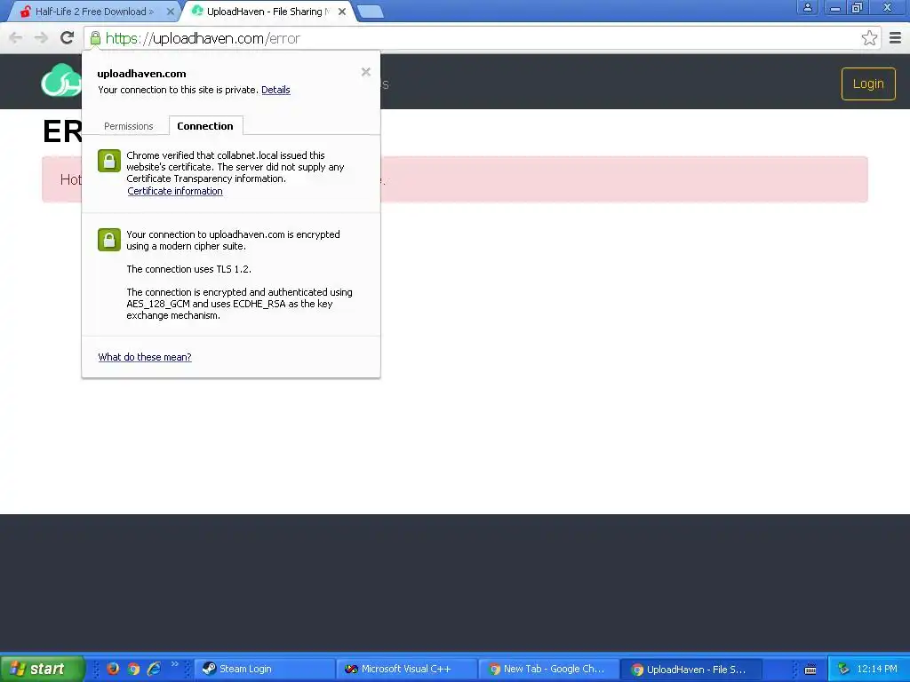Select the UploadHaven taskbar button
Screen dimensions: 910x682
[690, 670]
